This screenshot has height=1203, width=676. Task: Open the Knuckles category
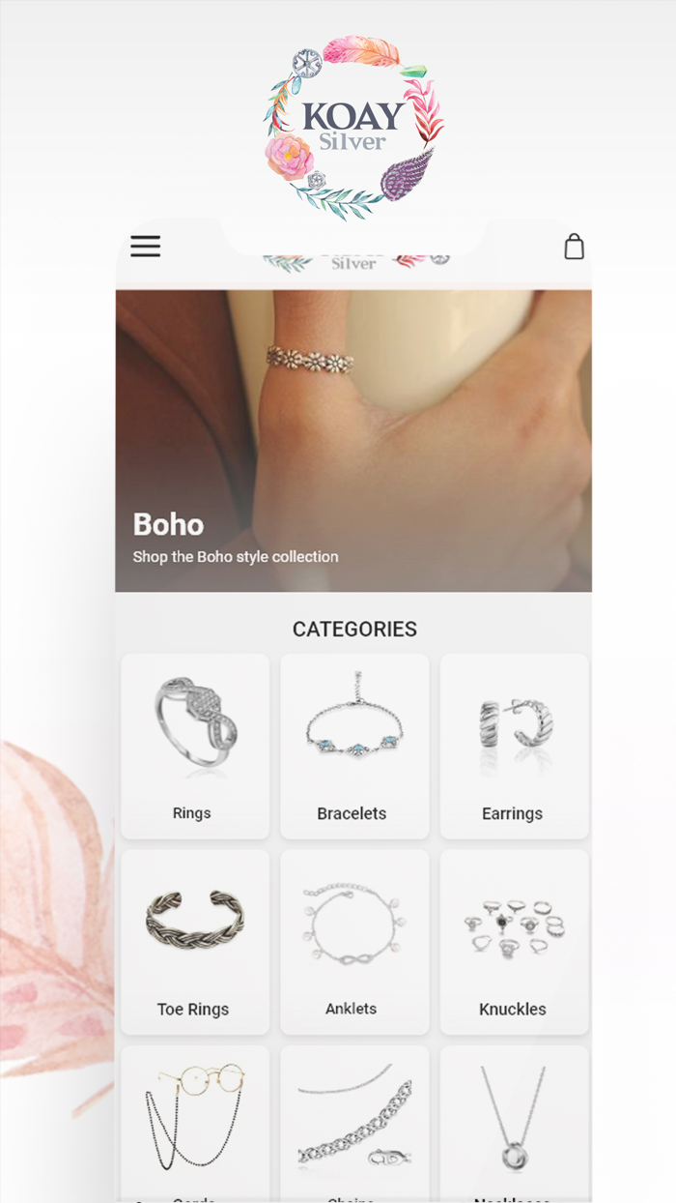tap(514, 941)
